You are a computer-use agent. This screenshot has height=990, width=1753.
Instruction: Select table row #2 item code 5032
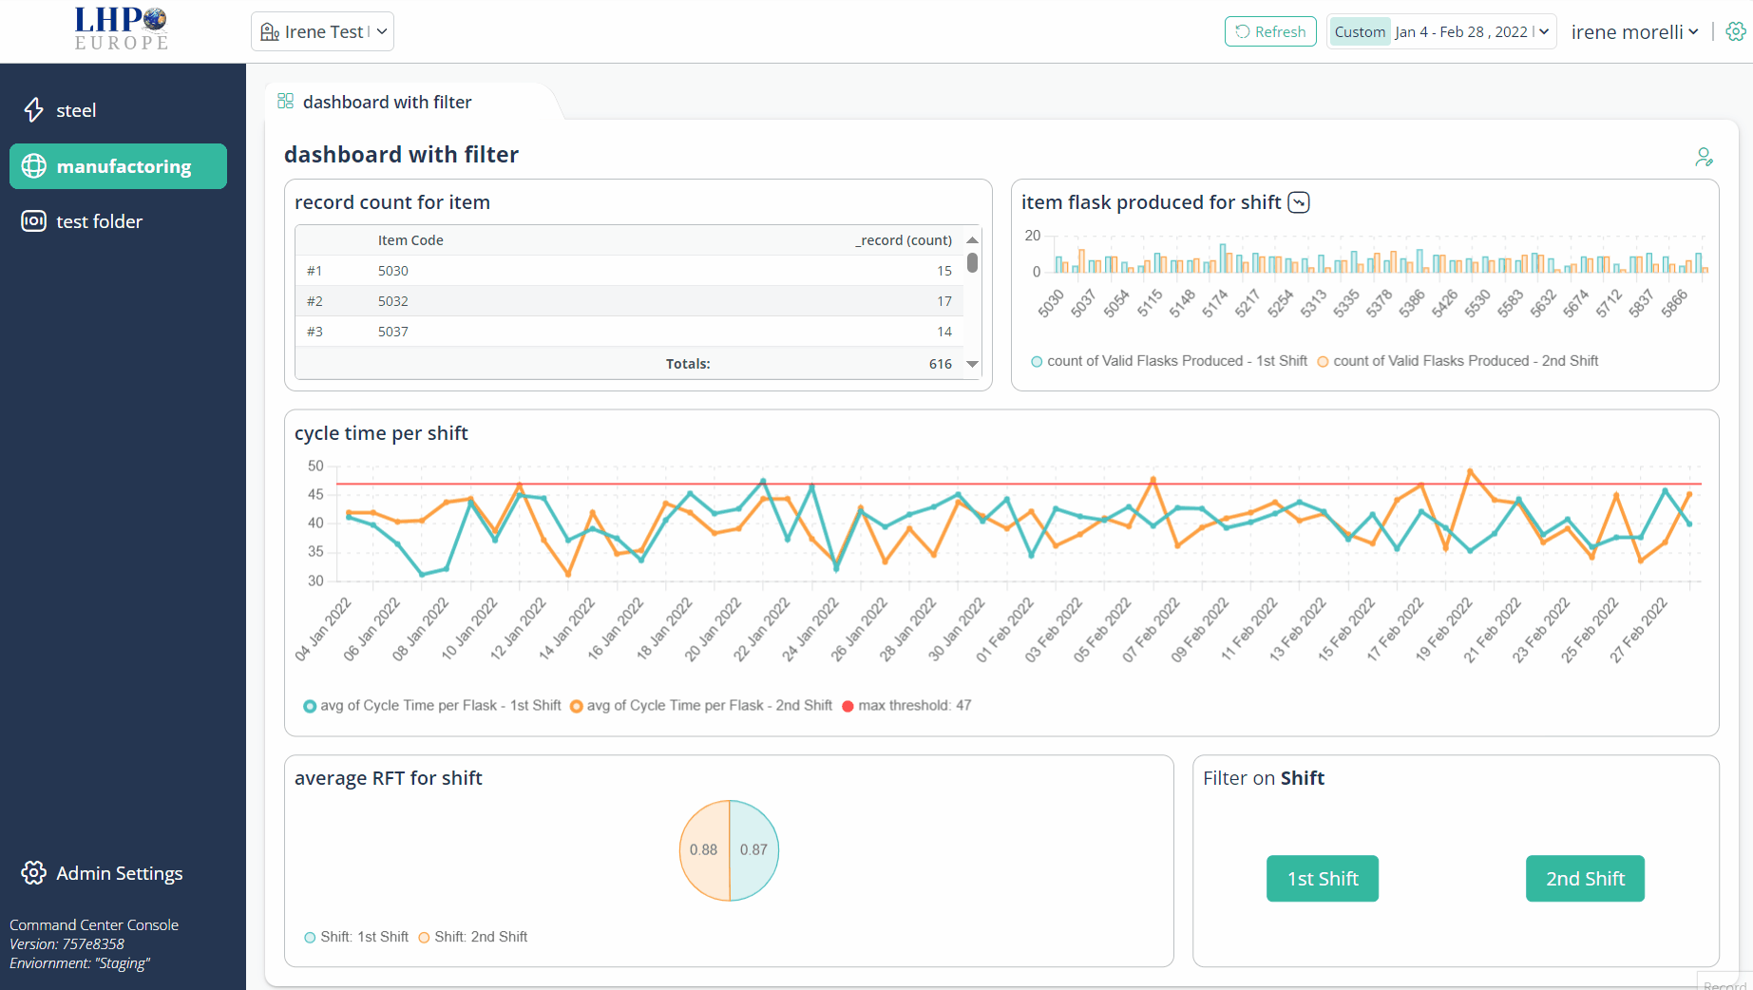tap(629, 301)
